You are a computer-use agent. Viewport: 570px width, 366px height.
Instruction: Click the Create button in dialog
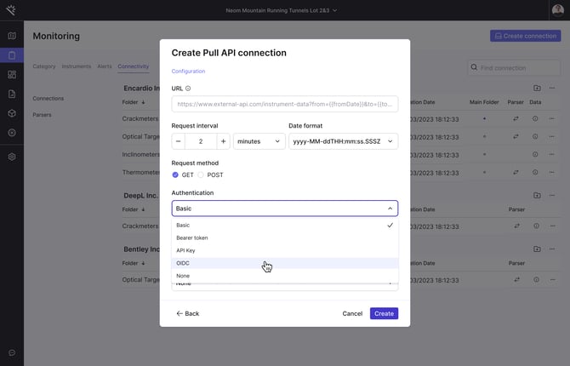click(x=384, y=313)
